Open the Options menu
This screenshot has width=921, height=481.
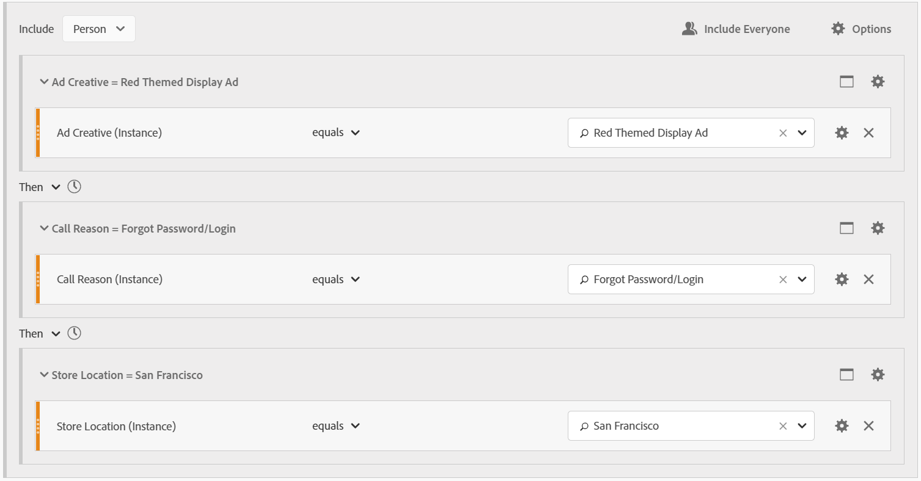(x=861, y=29)
